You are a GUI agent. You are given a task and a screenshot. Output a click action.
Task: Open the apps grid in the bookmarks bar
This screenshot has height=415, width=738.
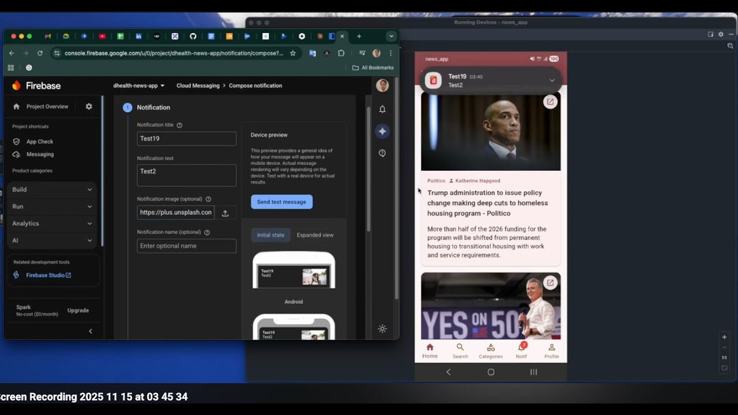point(10,67)
